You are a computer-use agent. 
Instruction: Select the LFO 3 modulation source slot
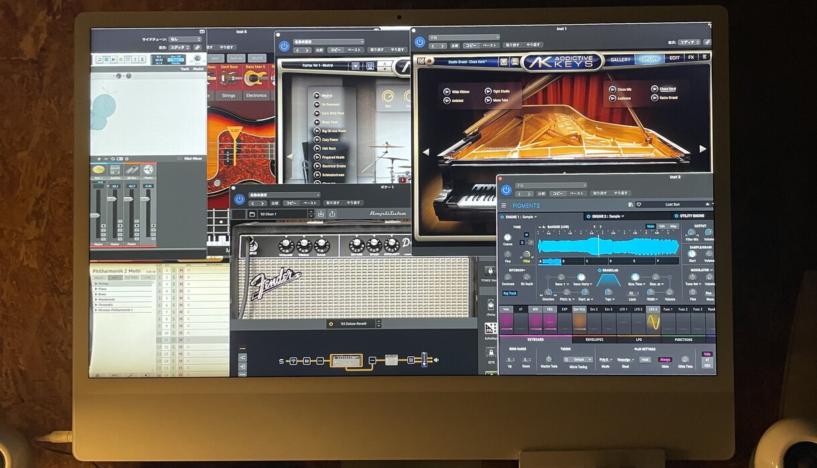[x=652, y=321]
